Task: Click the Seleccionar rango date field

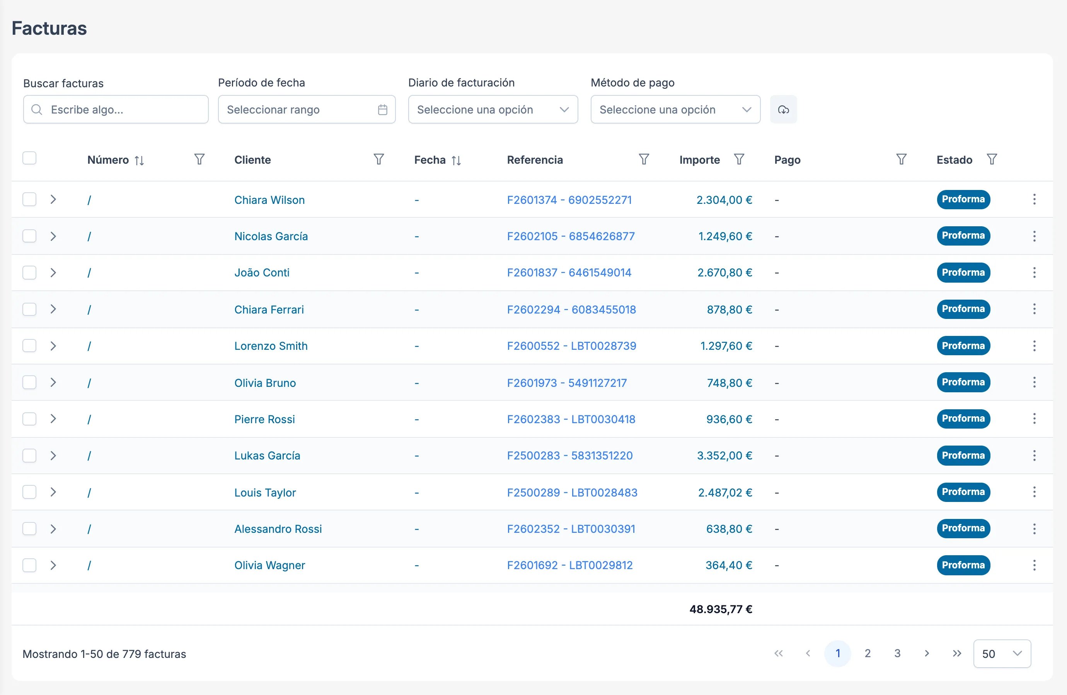Action: pos(307,109)
